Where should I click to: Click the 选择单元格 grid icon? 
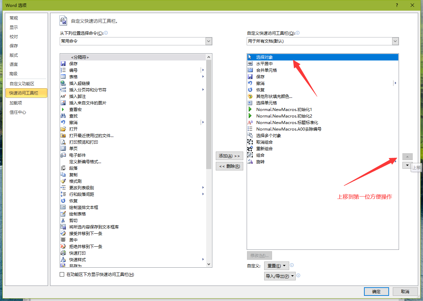(250, 103)
